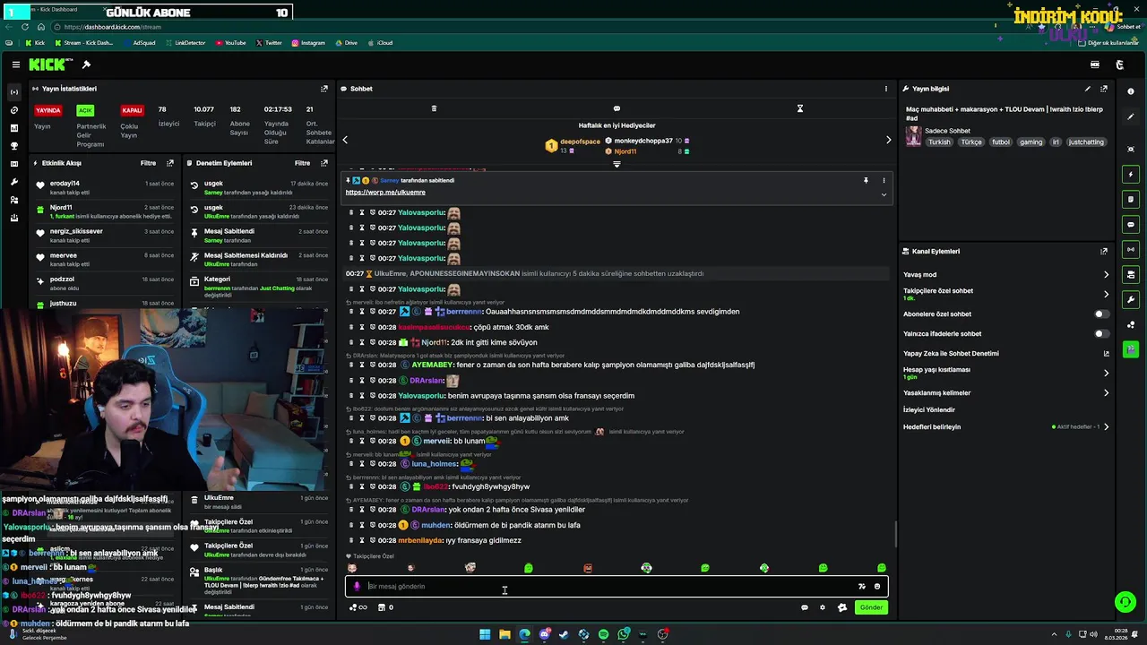Open the YouTube bookmark
1147x645 pixels.
pyautogui.click(x=230, y=43)
